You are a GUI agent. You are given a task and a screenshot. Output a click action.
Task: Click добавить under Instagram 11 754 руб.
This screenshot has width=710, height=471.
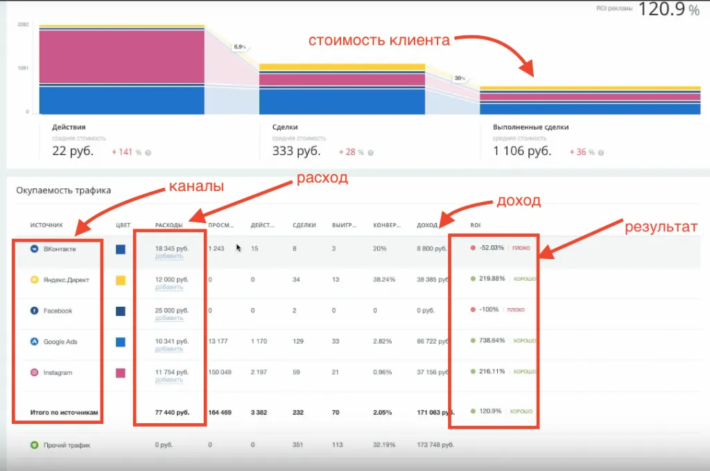click(168, 380)
